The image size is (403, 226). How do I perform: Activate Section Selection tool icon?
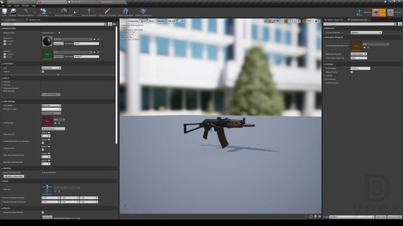(89, 11)
